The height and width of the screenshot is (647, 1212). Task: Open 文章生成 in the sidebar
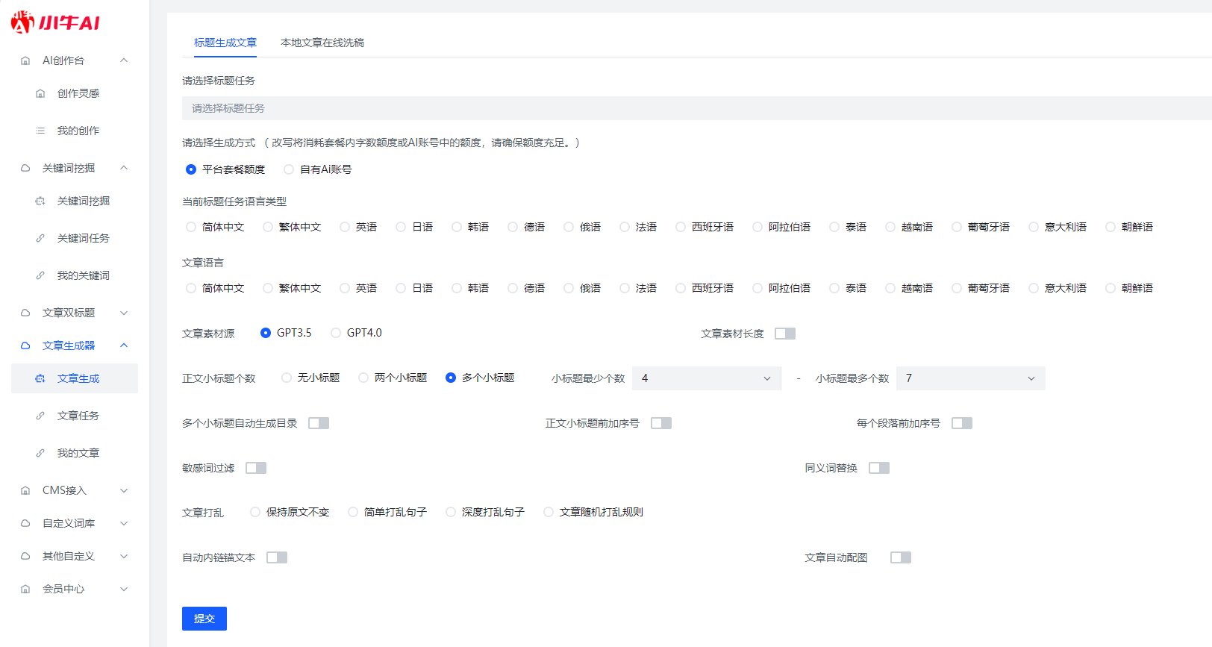78,378
